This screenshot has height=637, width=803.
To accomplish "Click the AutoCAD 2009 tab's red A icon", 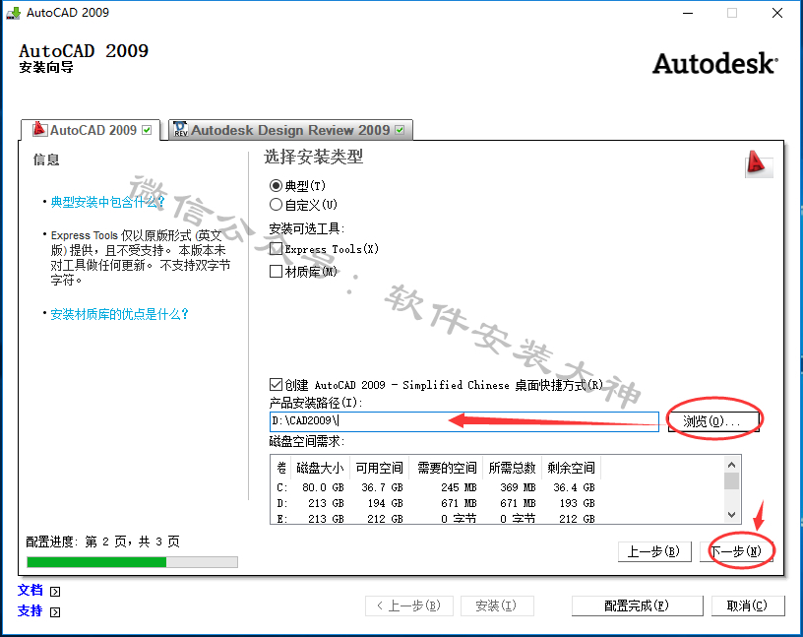I will click(39, 129).
